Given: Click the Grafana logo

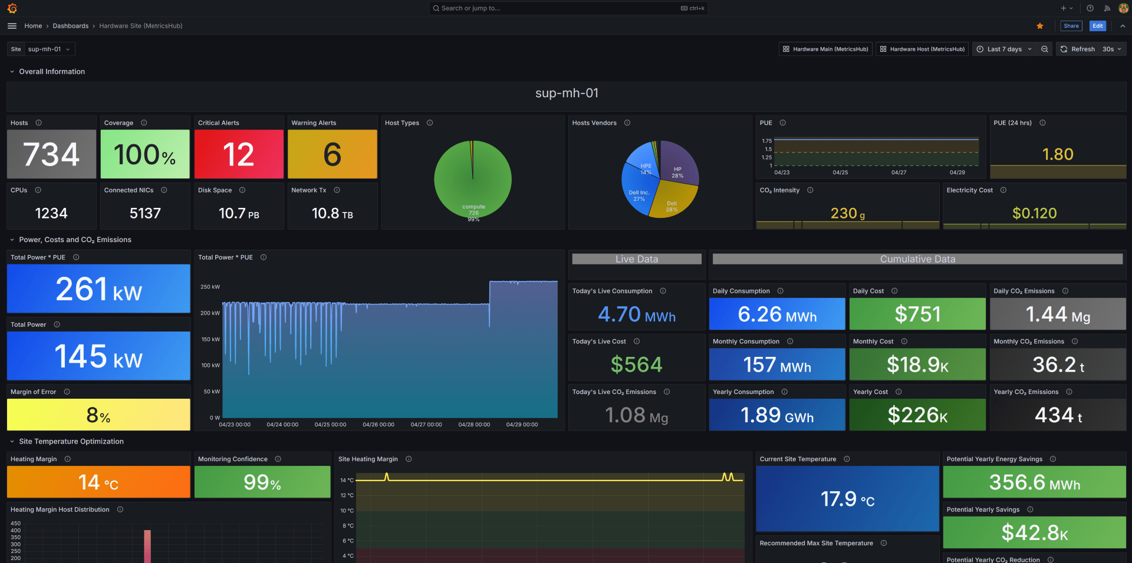Looking at the screenshot, I should tap(12, 8).
